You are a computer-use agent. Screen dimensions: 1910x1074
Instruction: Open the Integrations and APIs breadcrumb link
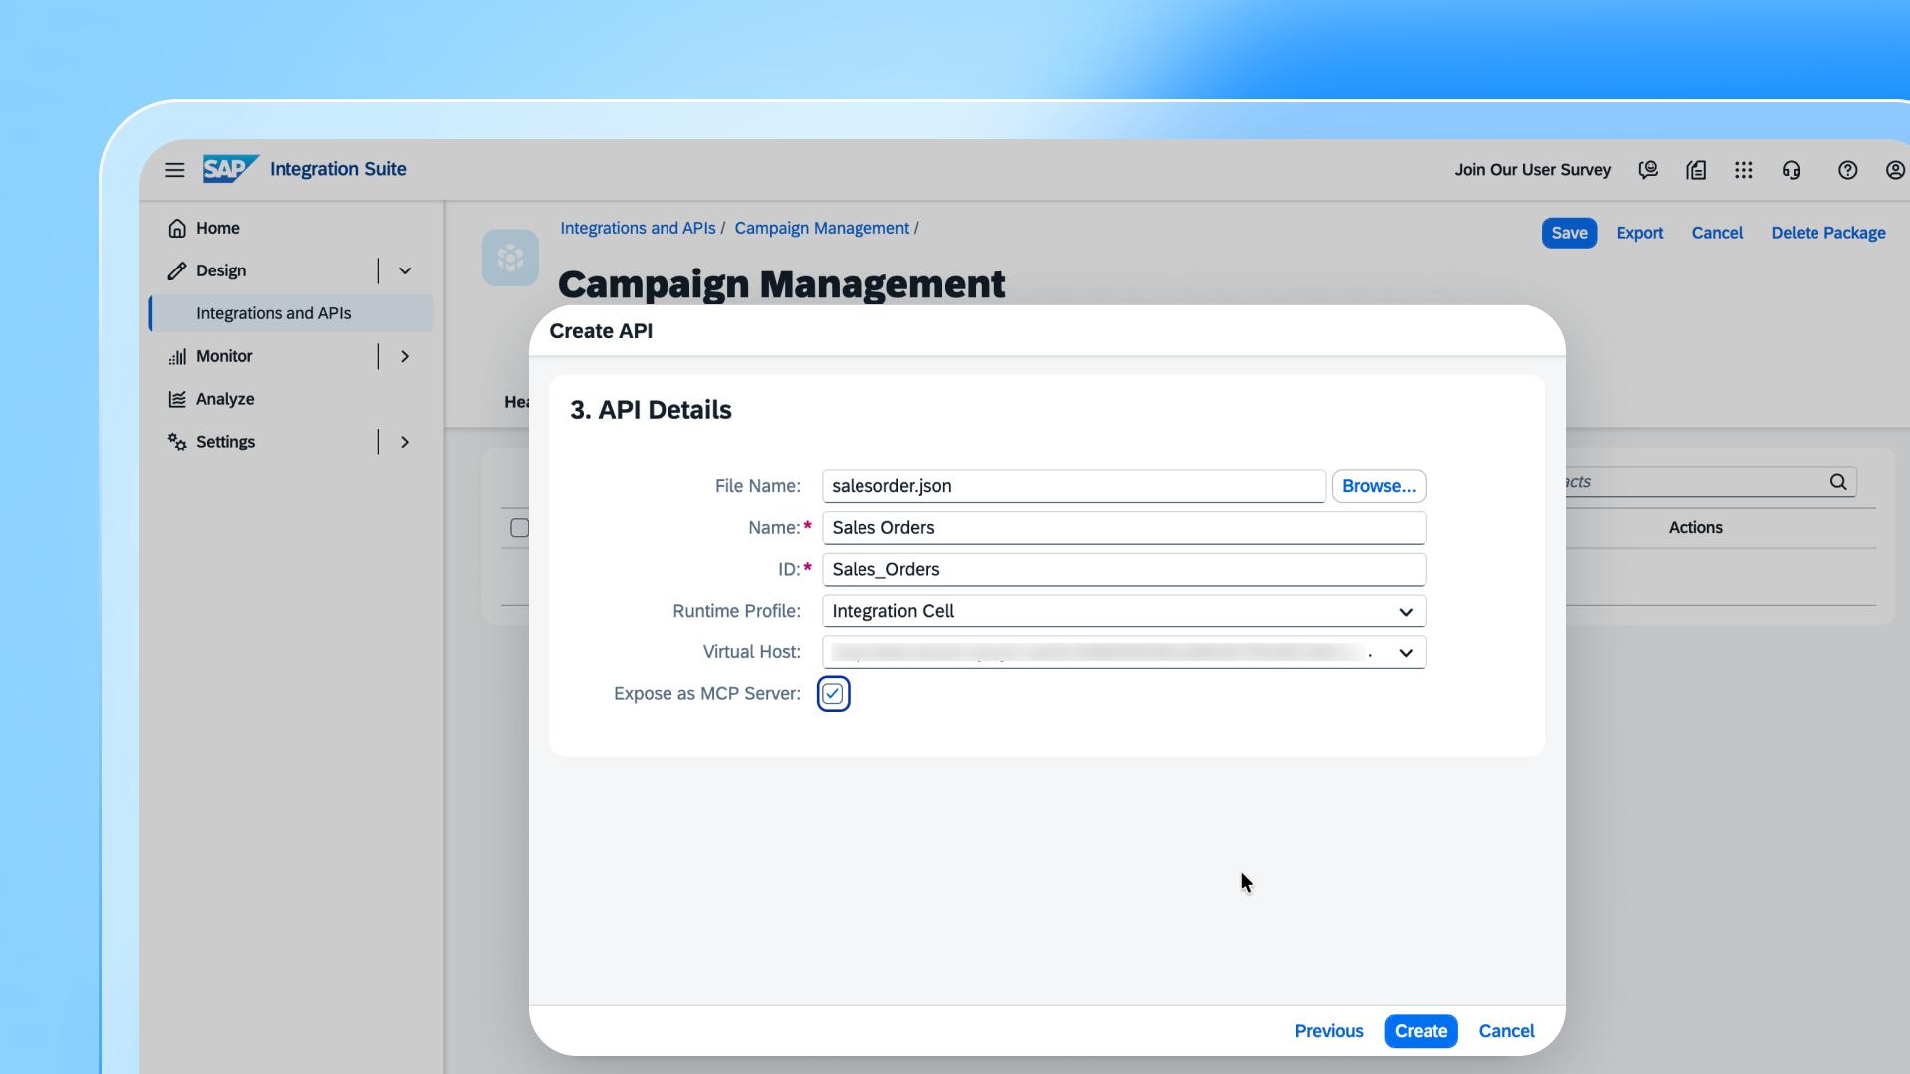pos(638,228)
